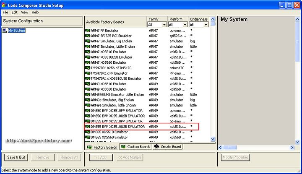Click the DM350 EVM XDS510PP EMULATOR board icon
The height and width of the screenshot is (174, 302).
(87, 111)
